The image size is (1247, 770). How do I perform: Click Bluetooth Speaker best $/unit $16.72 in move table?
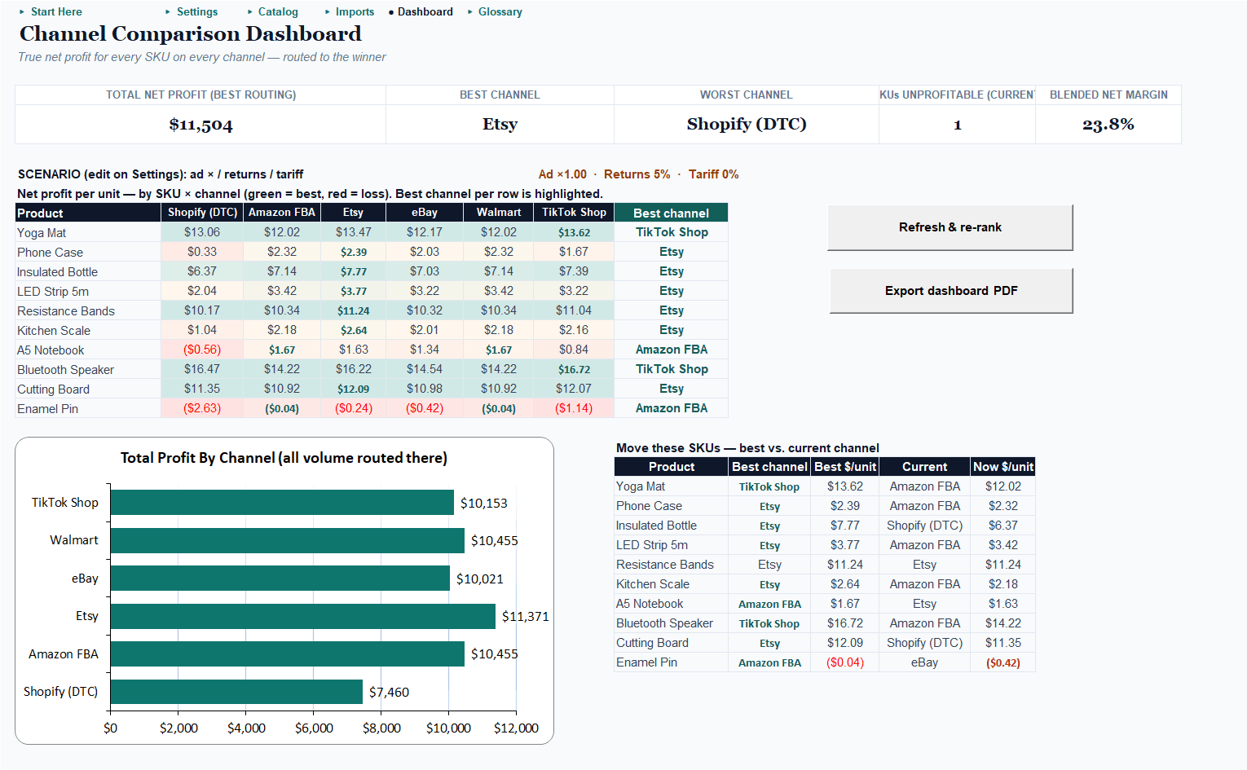click(845, 623)
